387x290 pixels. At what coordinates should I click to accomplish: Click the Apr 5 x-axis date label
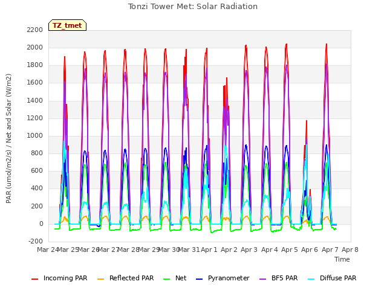(x=290, y=250)
